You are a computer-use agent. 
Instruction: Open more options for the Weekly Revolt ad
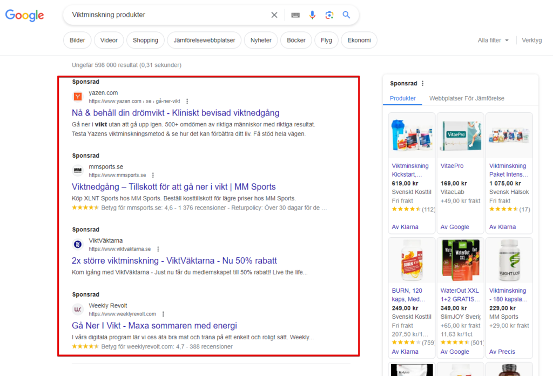coord(163,314)
